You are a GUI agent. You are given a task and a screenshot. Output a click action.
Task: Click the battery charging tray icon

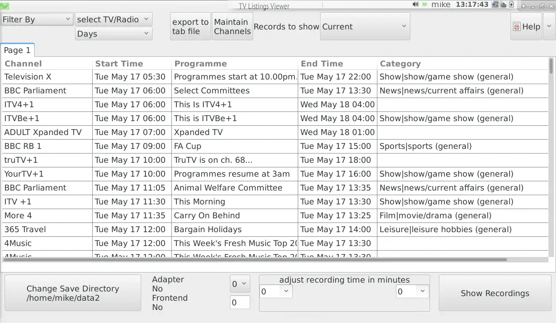coord(511,5)
